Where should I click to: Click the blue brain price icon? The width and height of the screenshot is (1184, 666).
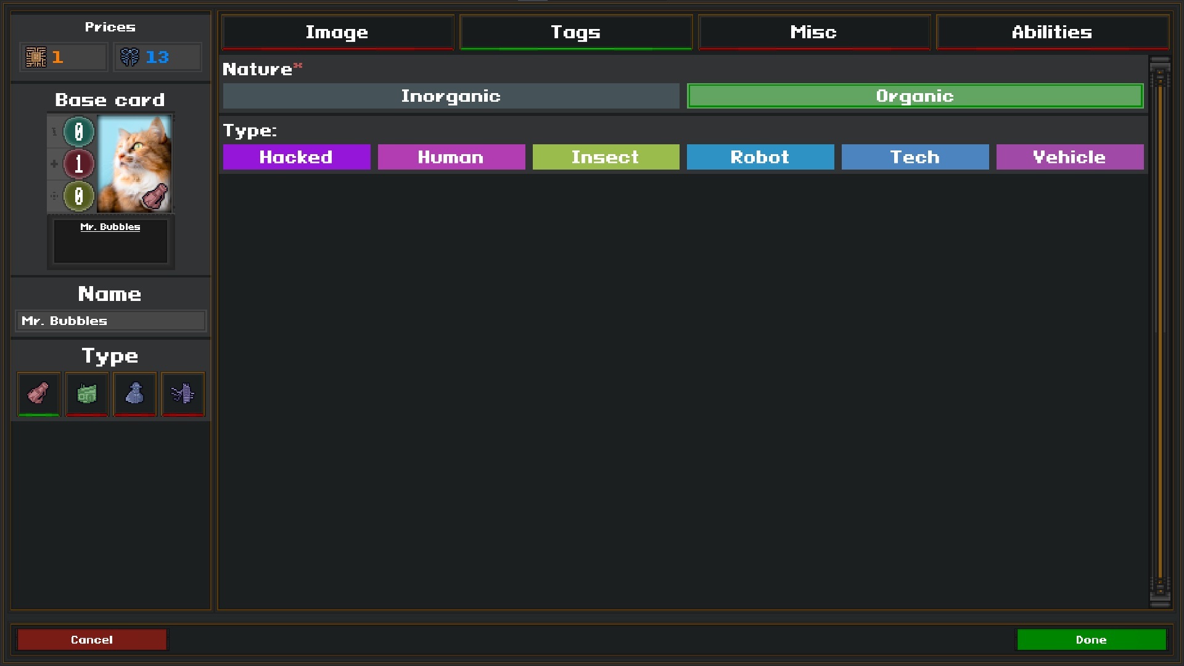tap(129, 57)
